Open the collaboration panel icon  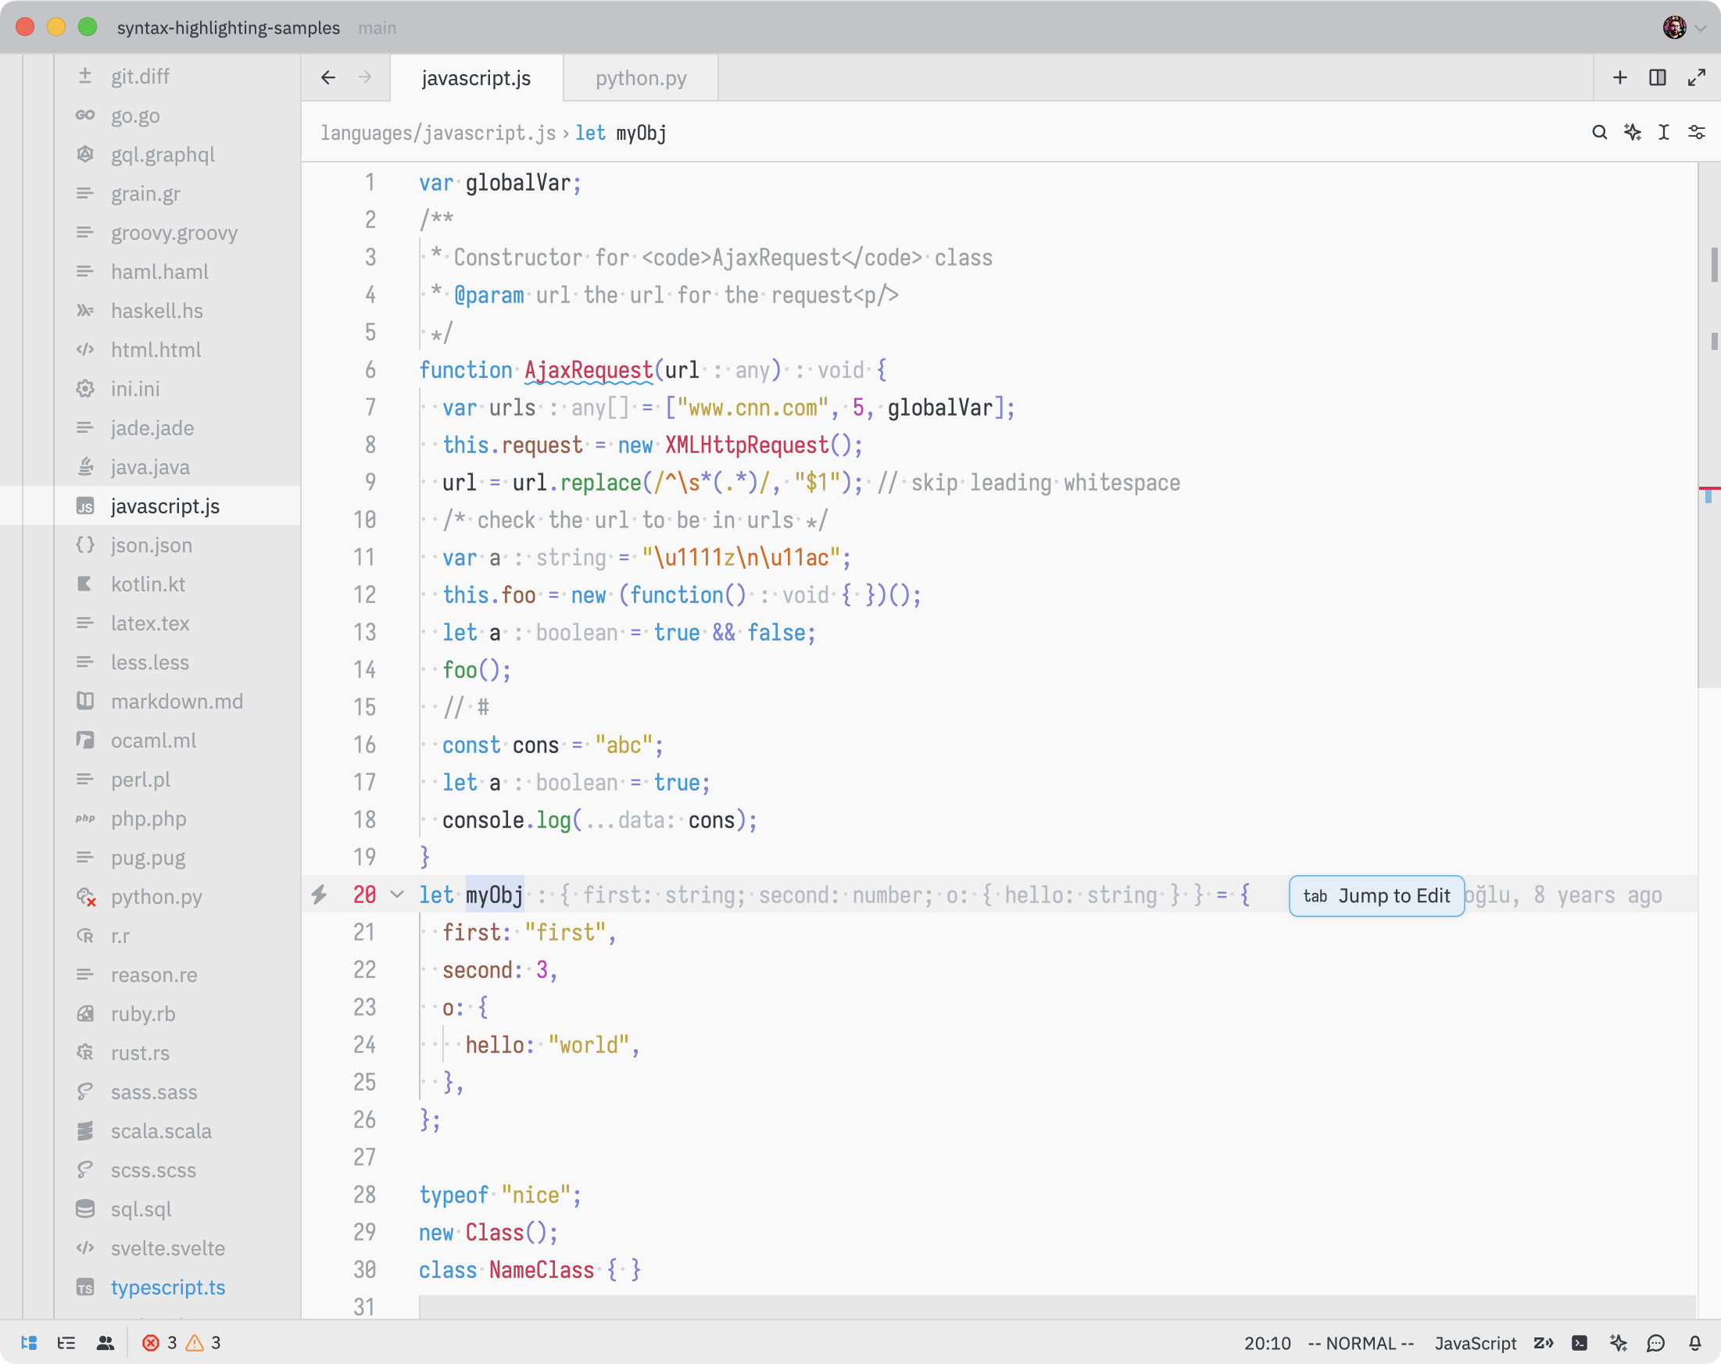[x=105, y=1342]
